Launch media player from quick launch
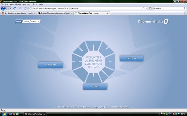Image resolution: width=187 pixels, height=116 pixels. pyautogui.click(x=18, y=114)
